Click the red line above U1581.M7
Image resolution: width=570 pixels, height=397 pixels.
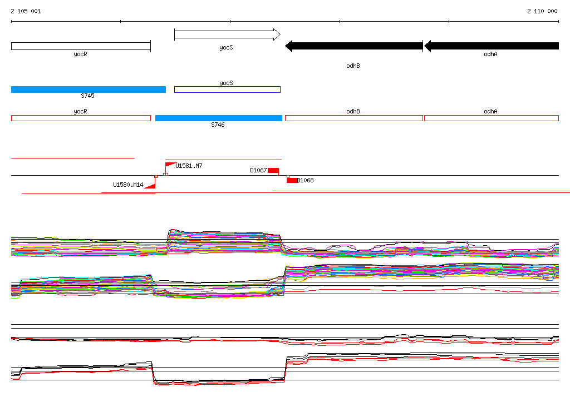[223, 160]
